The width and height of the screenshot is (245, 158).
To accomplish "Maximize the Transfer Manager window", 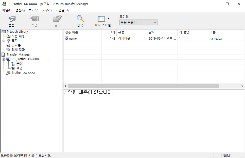I will 227,4.
